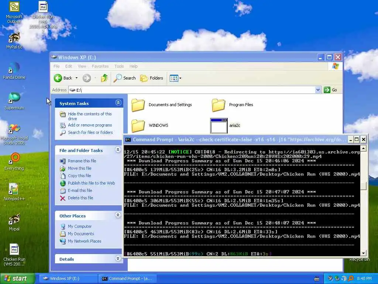Image resolution: width=378 pixels, height=284 pixels.
Task: Click Publish this file to the Web
Action: coord(92,183)
